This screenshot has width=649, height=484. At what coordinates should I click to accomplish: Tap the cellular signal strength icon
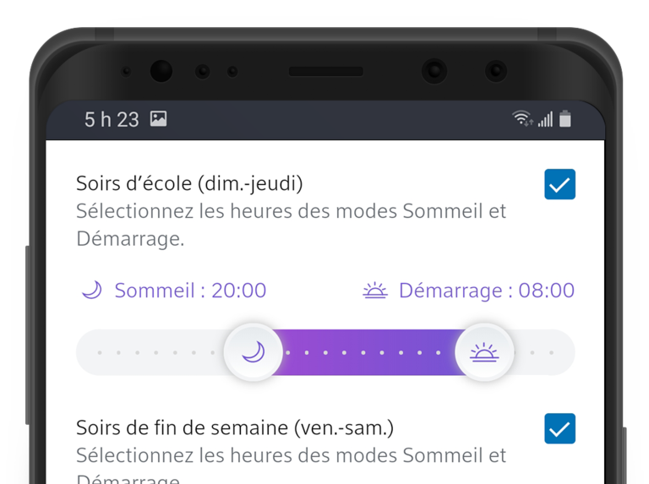[545, 119]
